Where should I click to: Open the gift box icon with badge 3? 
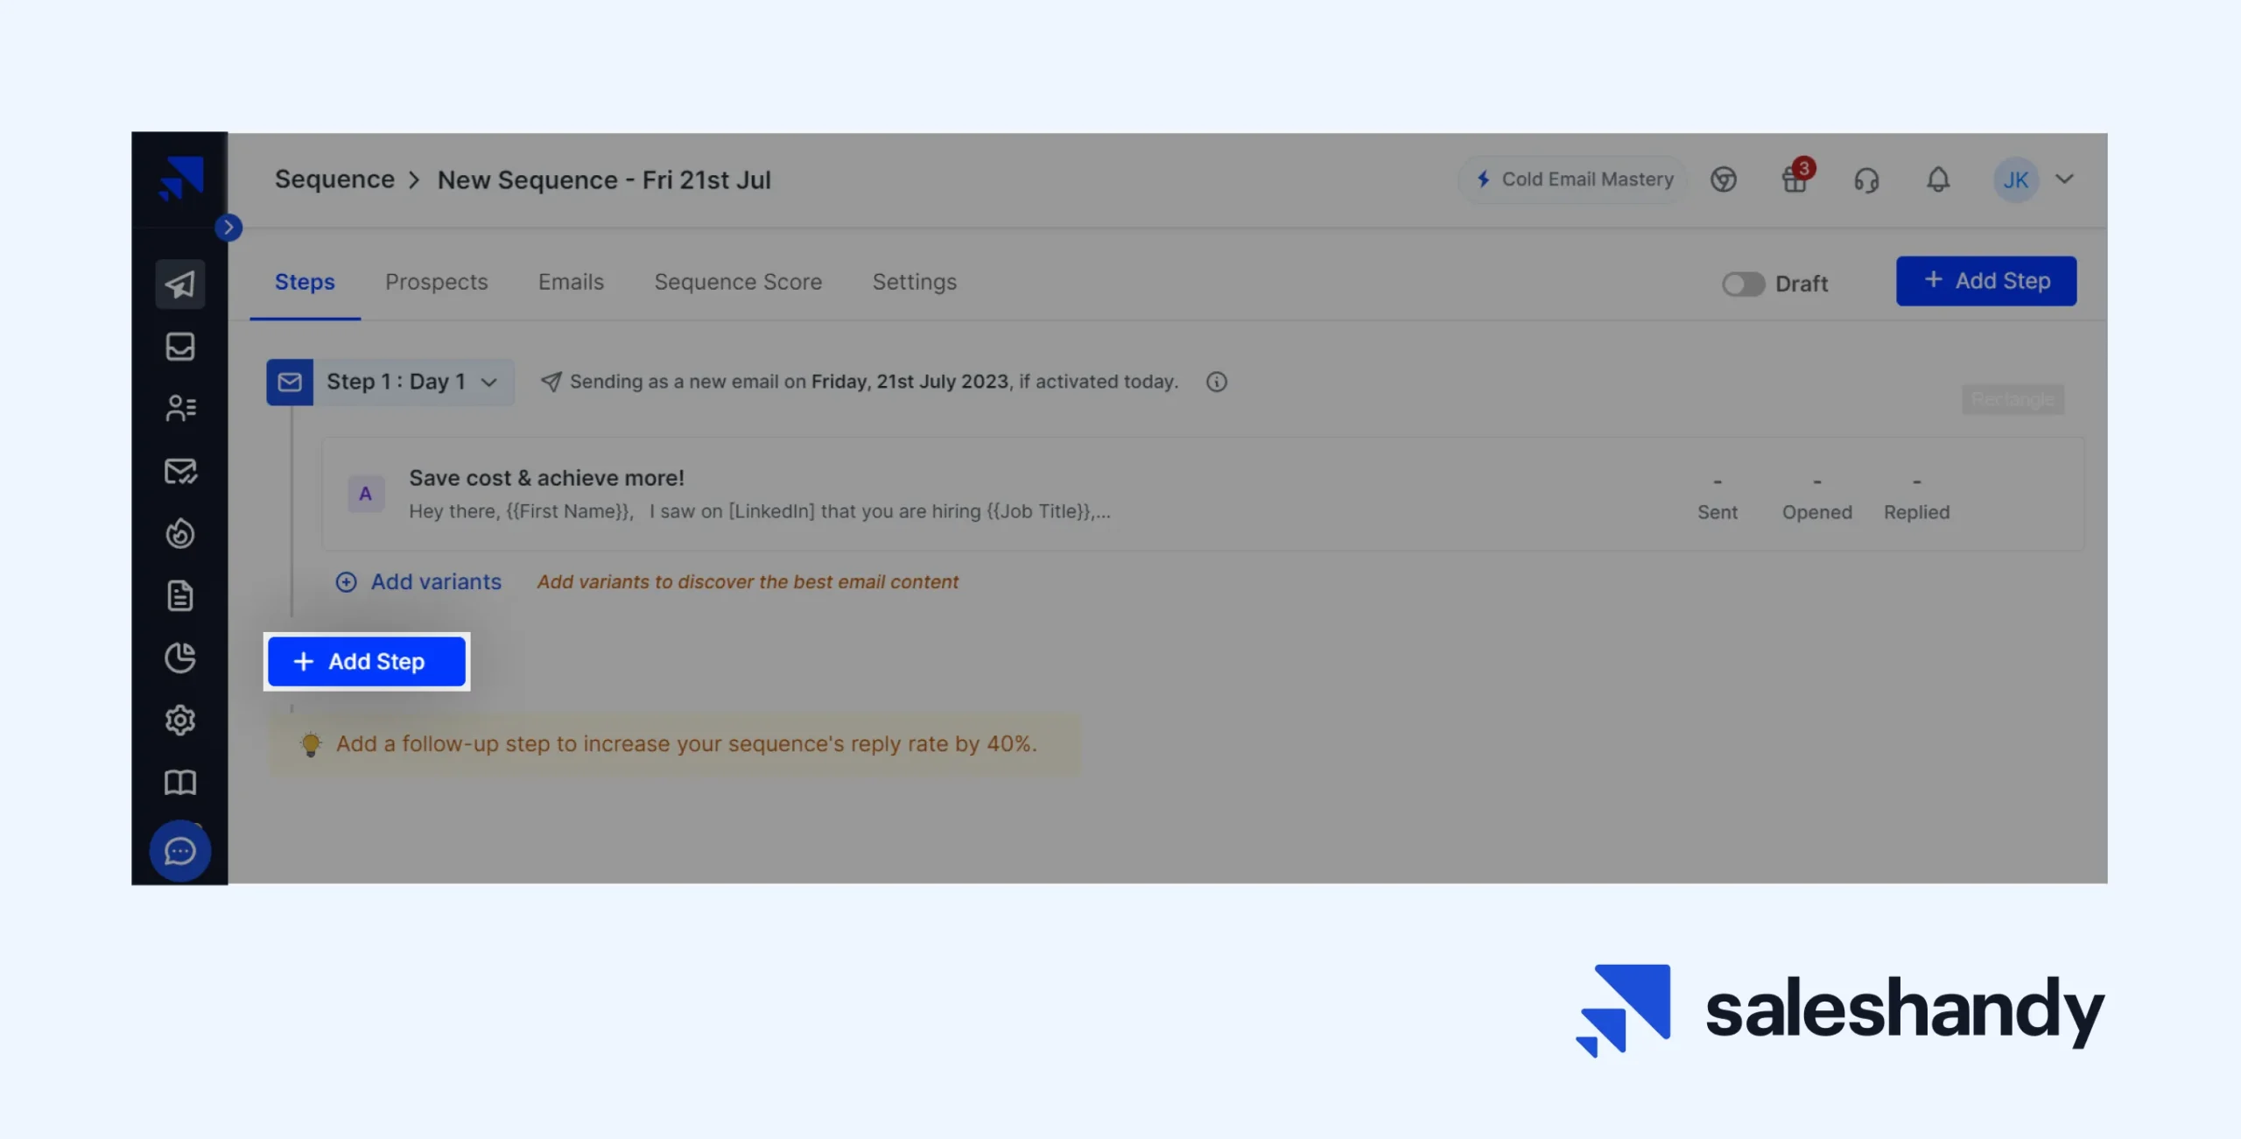pyautogui.click(x=1796, y=178)
